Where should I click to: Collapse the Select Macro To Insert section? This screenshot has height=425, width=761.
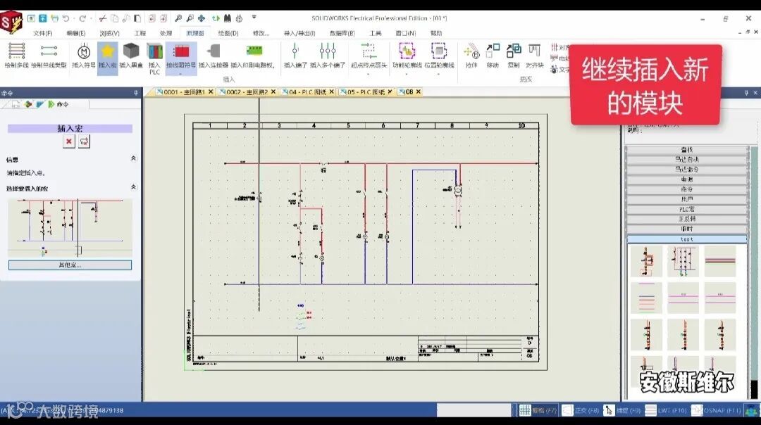click(133, 187)
